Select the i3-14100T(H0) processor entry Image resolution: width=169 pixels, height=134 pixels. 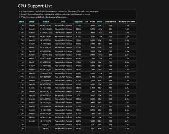tap(46, 113)
